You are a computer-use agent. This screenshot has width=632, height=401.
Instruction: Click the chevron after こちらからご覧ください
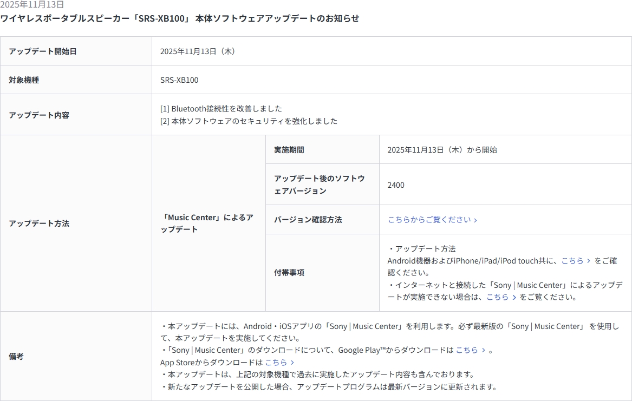[475, 220]
